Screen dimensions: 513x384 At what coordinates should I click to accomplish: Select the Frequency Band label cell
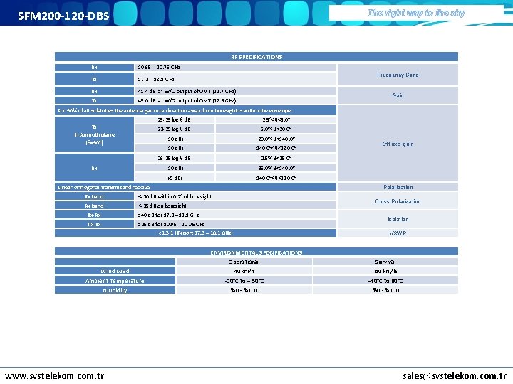click(x=398, y=75)
